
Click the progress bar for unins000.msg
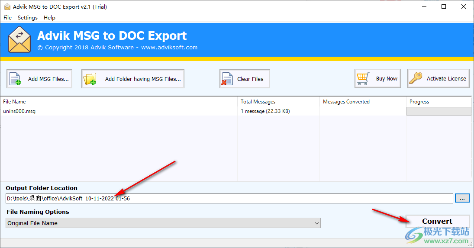click(439, 111)
